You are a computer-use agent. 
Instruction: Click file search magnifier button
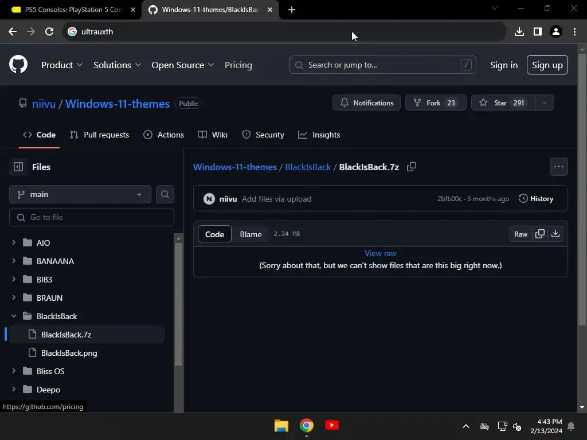(x=165, y=194)
